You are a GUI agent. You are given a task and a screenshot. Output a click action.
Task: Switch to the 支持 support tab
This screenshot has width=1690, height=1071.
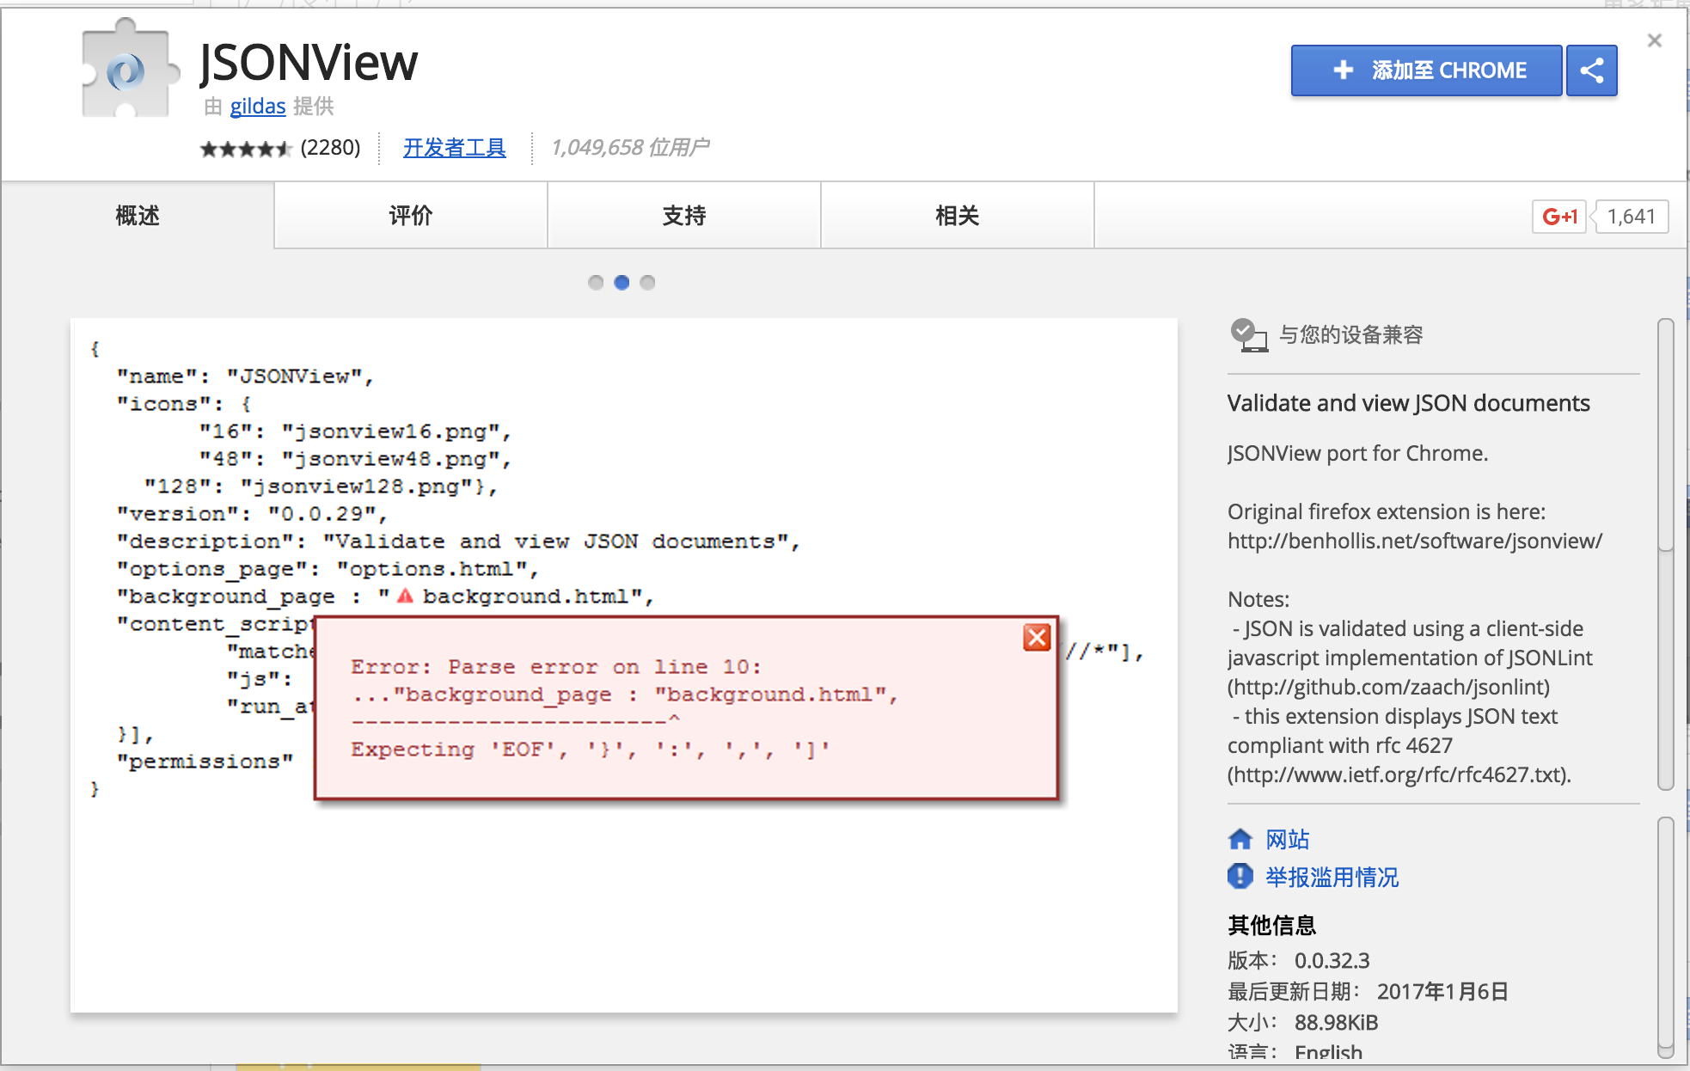tap(683, 216)
